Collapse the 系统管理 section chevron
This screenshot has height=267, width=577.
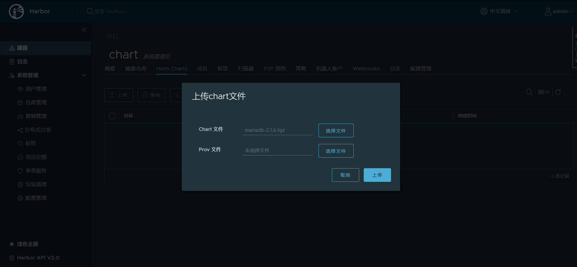point(84,75)
